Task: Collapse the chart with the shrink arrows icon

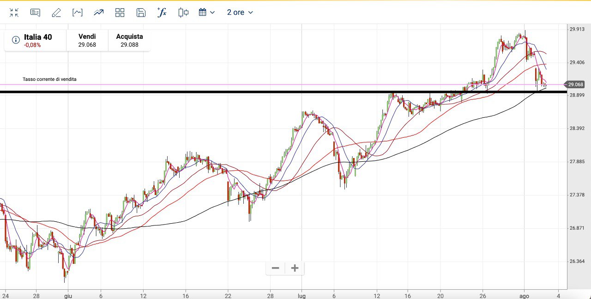Action: tap(14, 12)
